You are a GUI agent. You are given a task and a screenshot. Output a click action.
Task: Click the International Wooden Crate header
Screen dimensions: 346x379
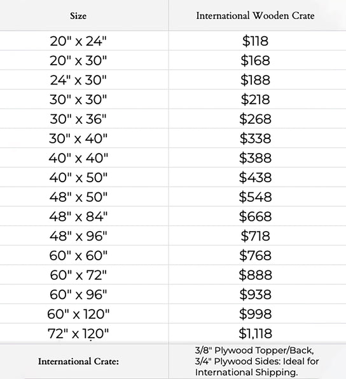[255, 16]
